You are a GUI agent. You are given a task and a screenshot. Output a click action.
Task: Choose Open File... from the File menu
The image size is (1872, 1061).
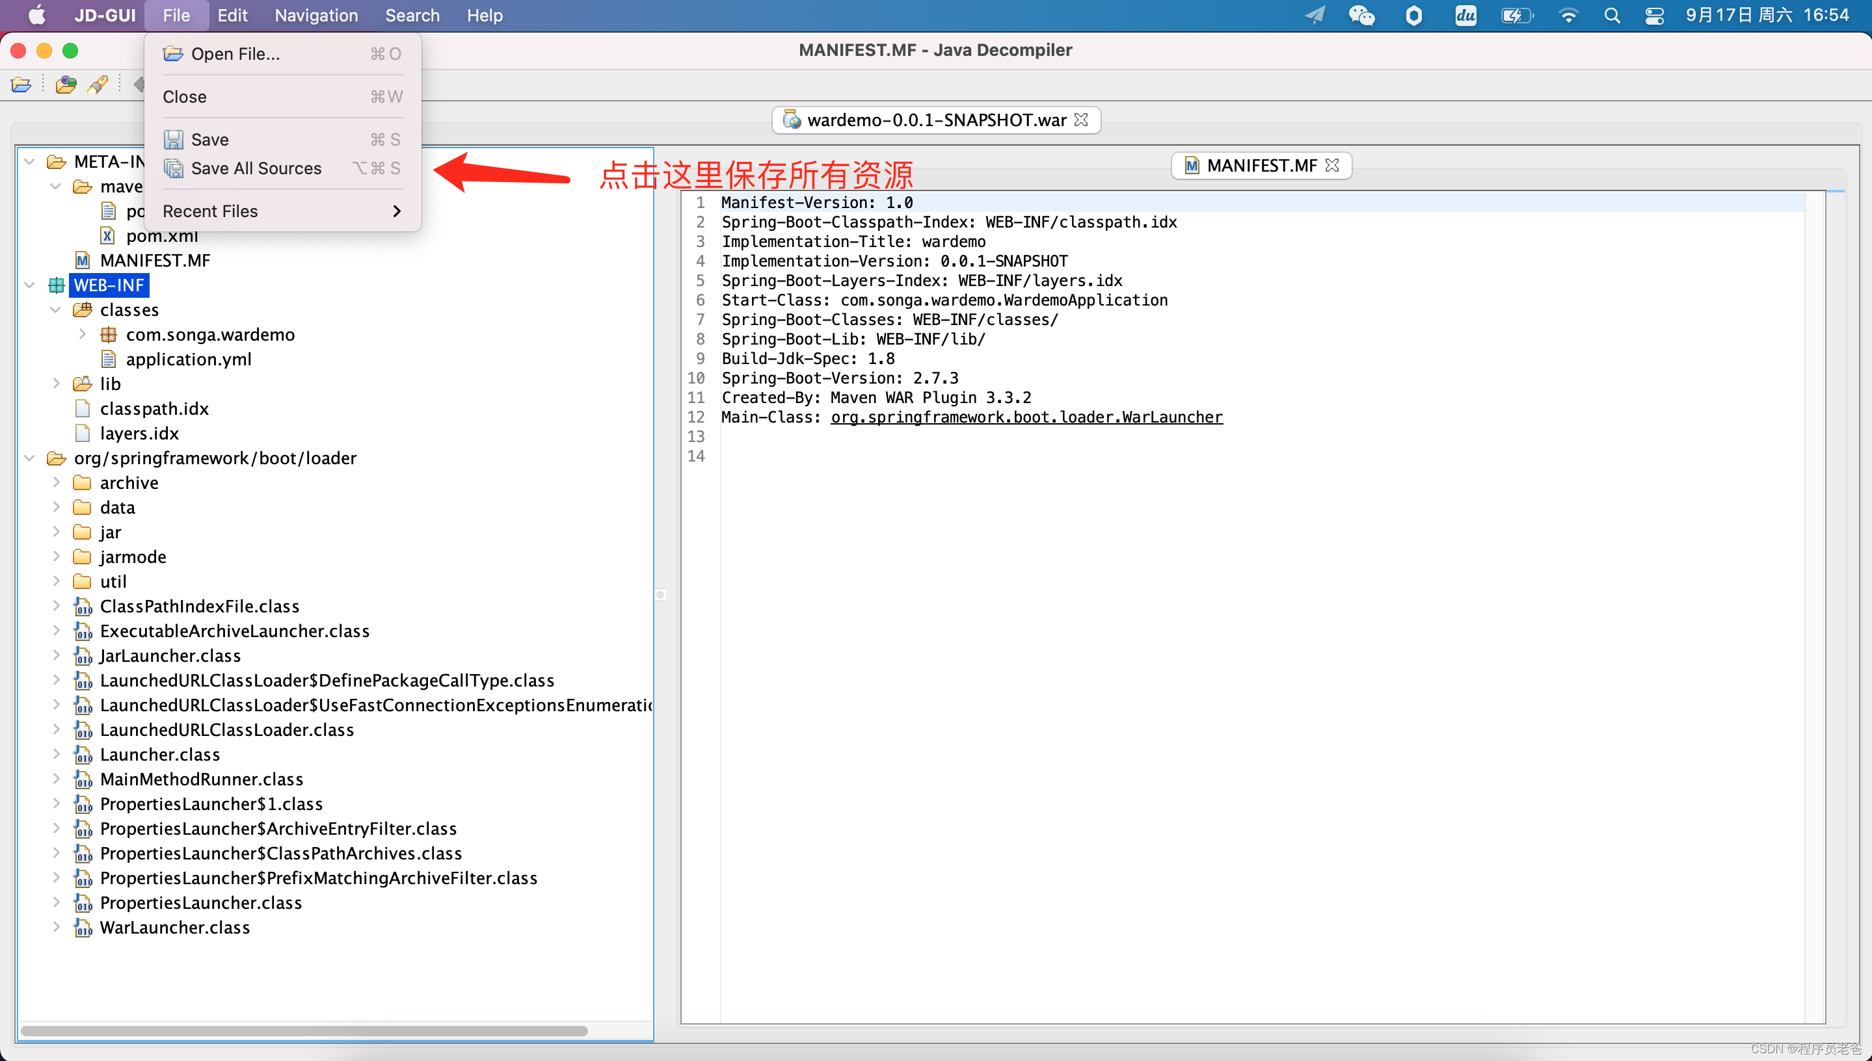click(x=282, y=54)
